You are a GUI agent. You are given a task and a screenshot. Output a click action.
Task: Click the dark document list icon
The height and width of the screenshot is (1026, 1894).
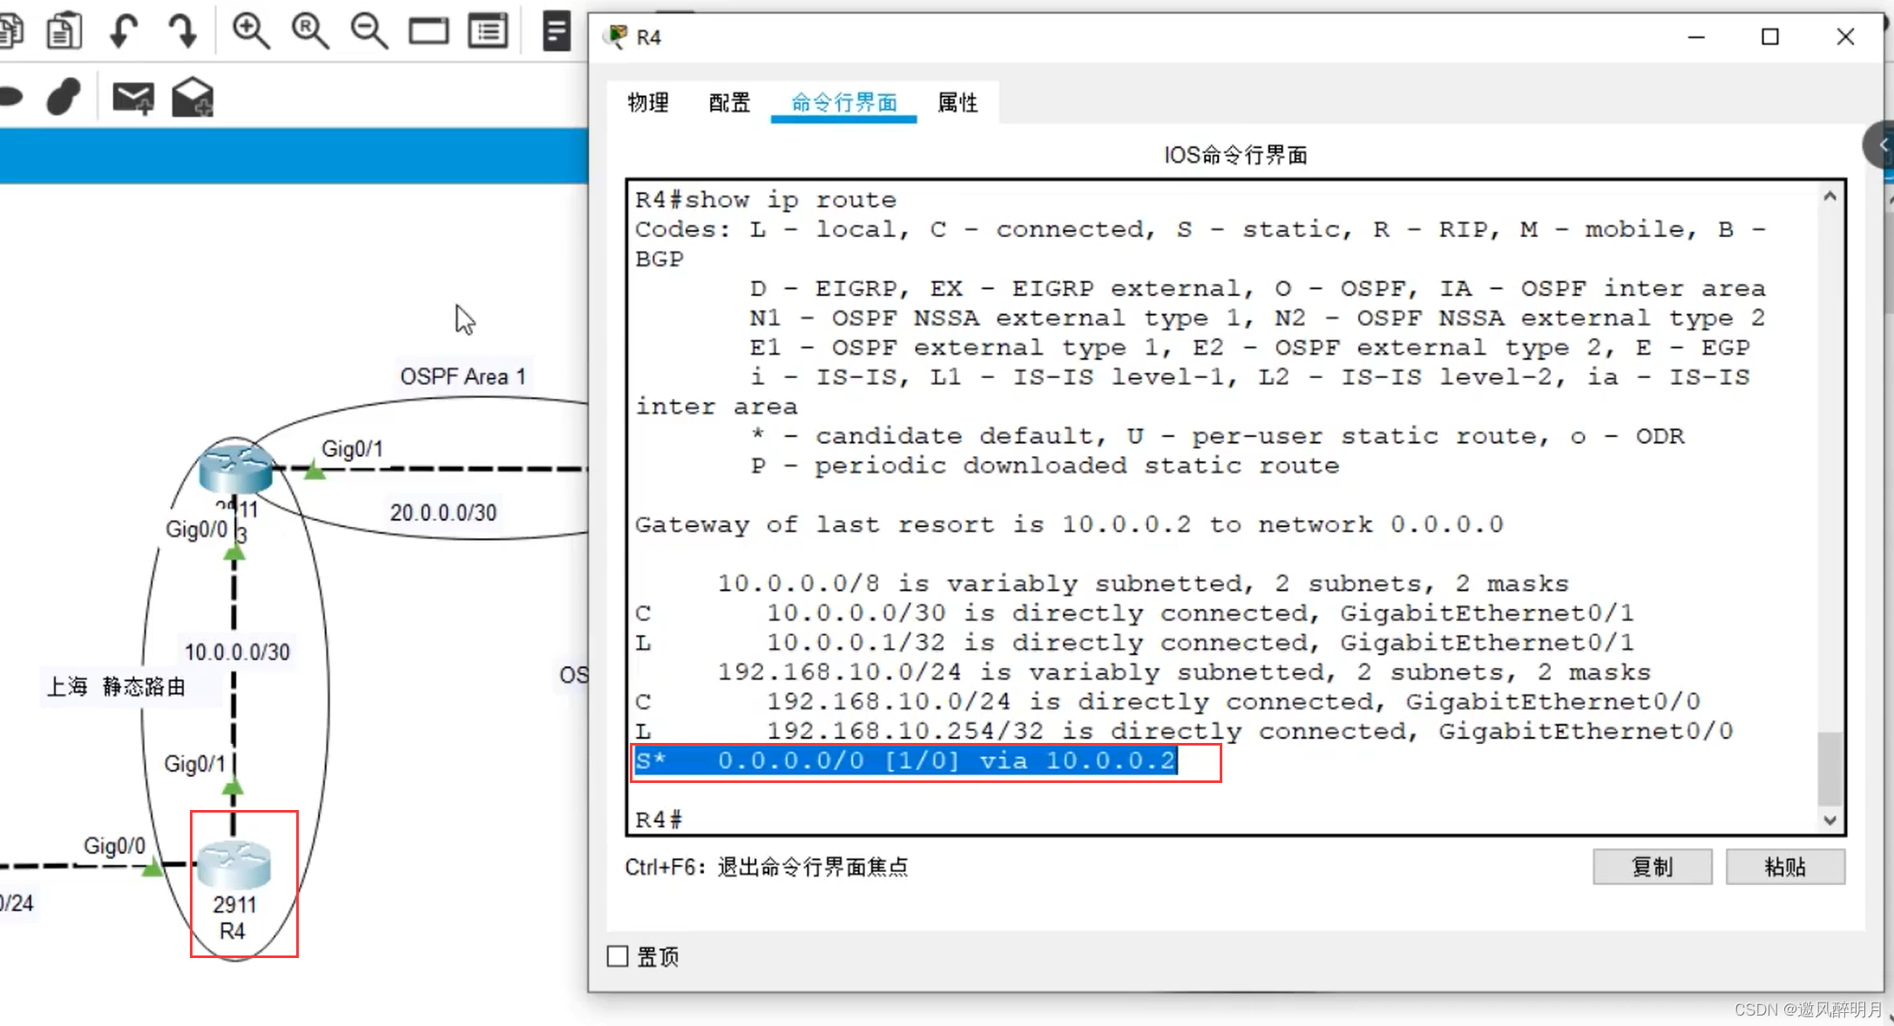point(556,31)
